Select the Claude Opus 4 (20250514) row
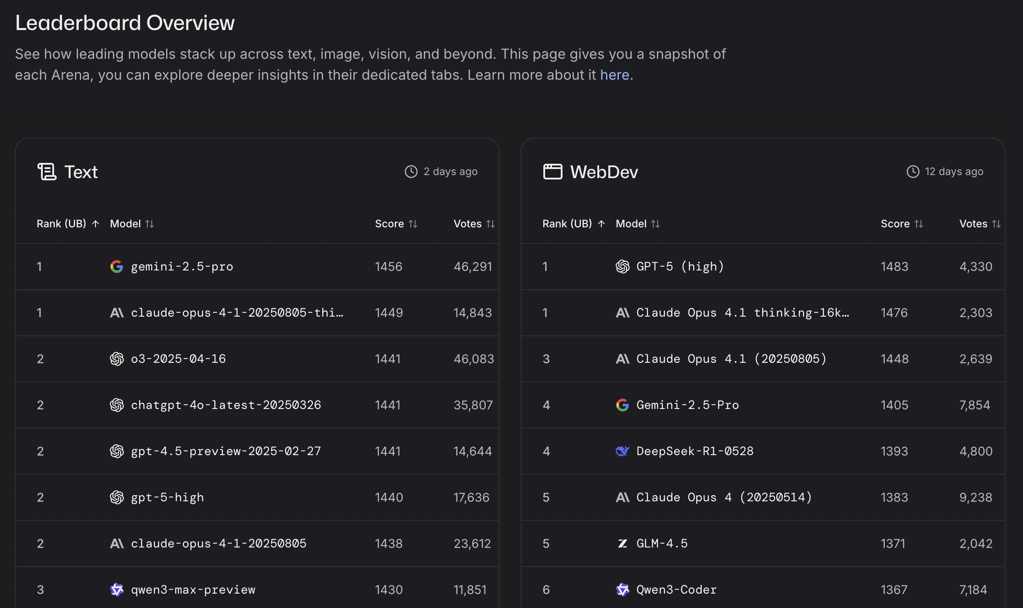 pos(724,497)
